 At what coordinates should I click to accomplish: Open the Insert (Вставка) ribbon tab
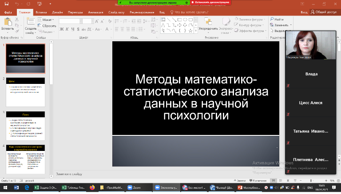pos(41,12)
